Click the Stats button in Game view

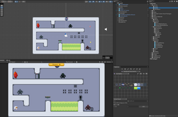105,62
